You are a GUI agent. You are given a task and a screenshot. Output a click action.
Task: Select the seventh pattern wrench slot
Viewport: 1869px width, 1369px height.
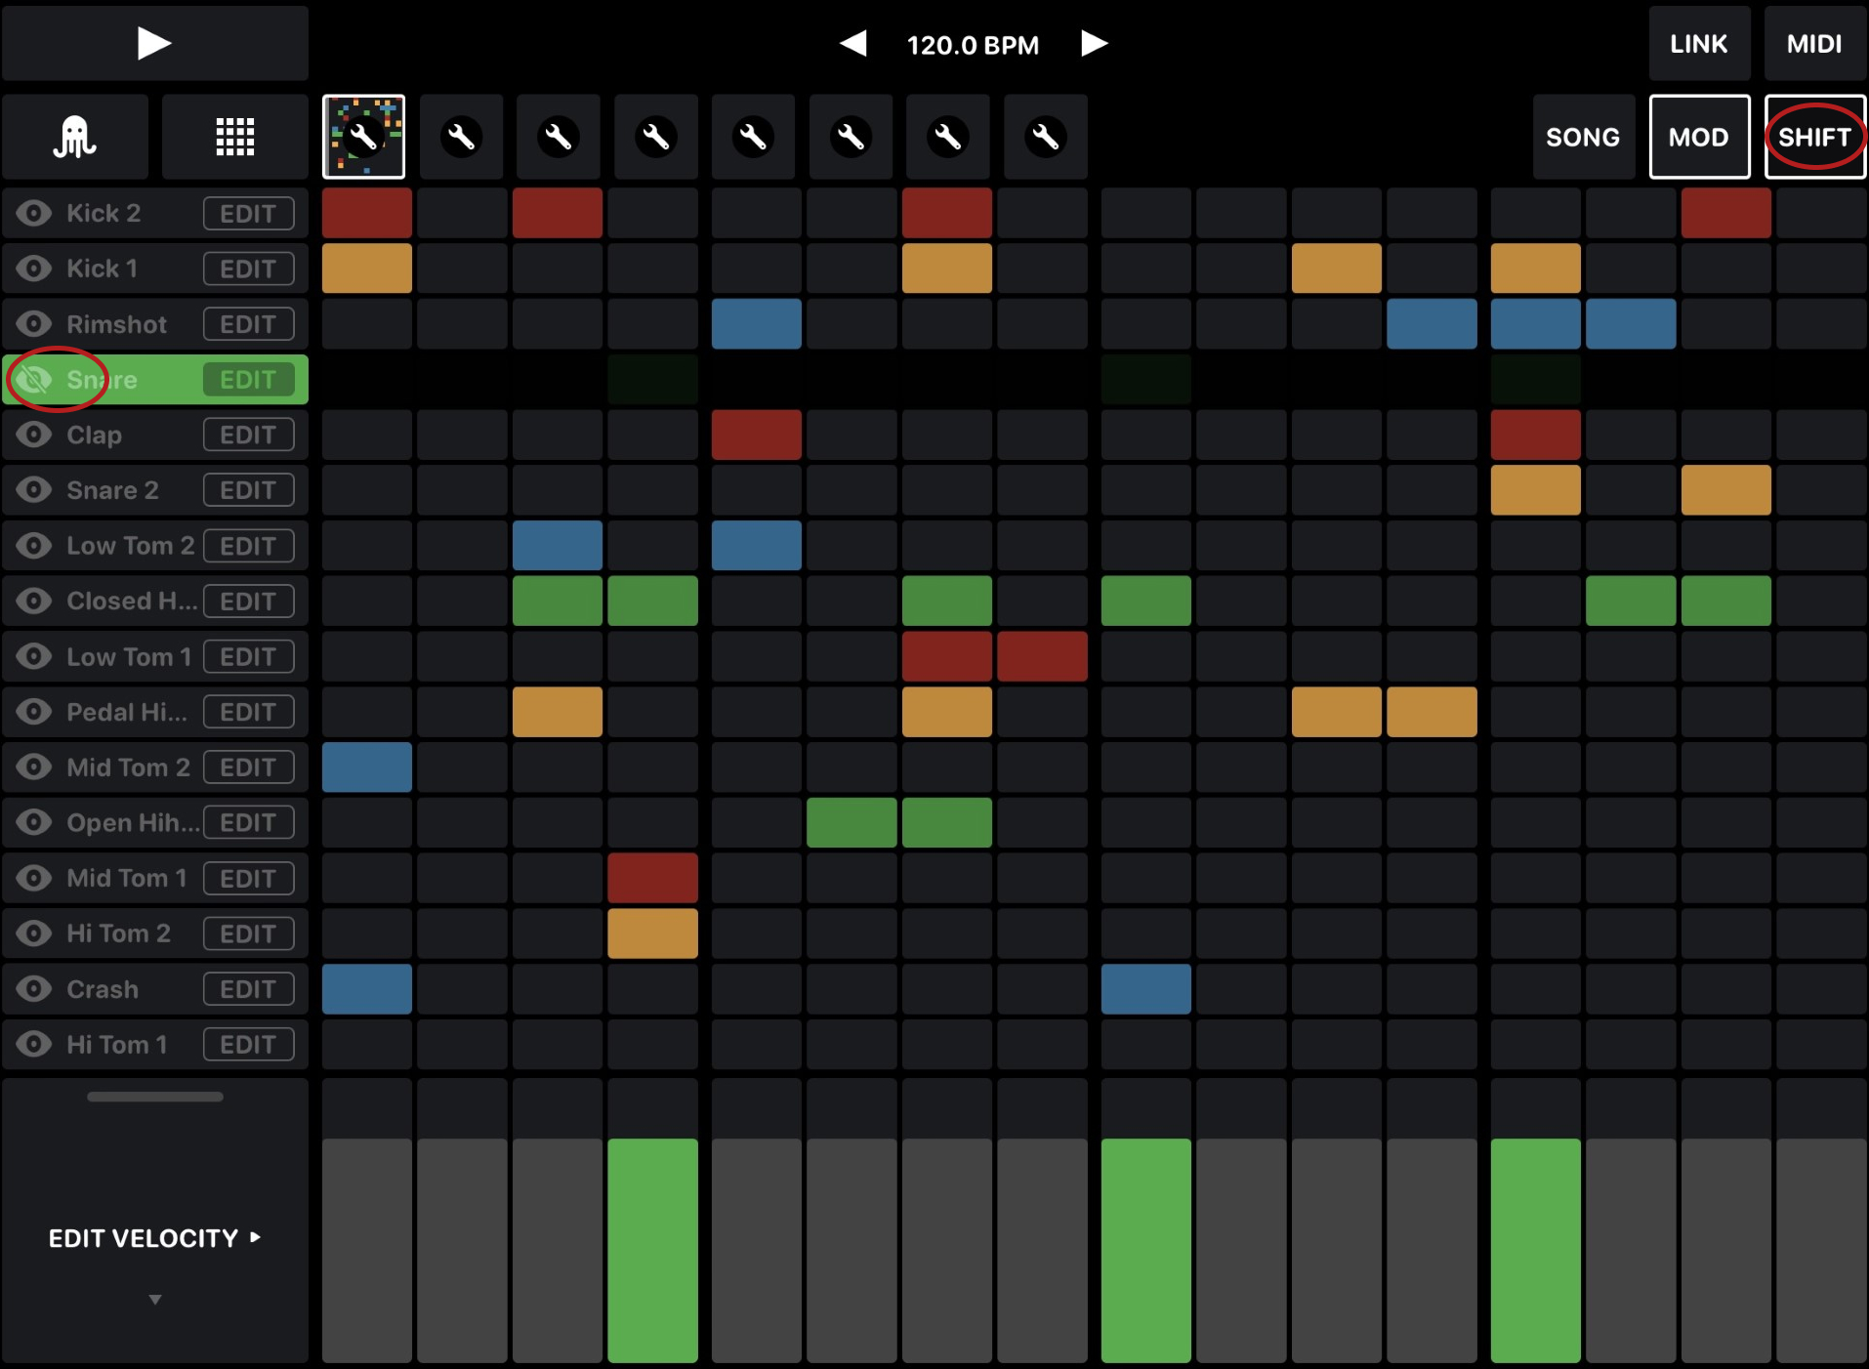point(948,137)
